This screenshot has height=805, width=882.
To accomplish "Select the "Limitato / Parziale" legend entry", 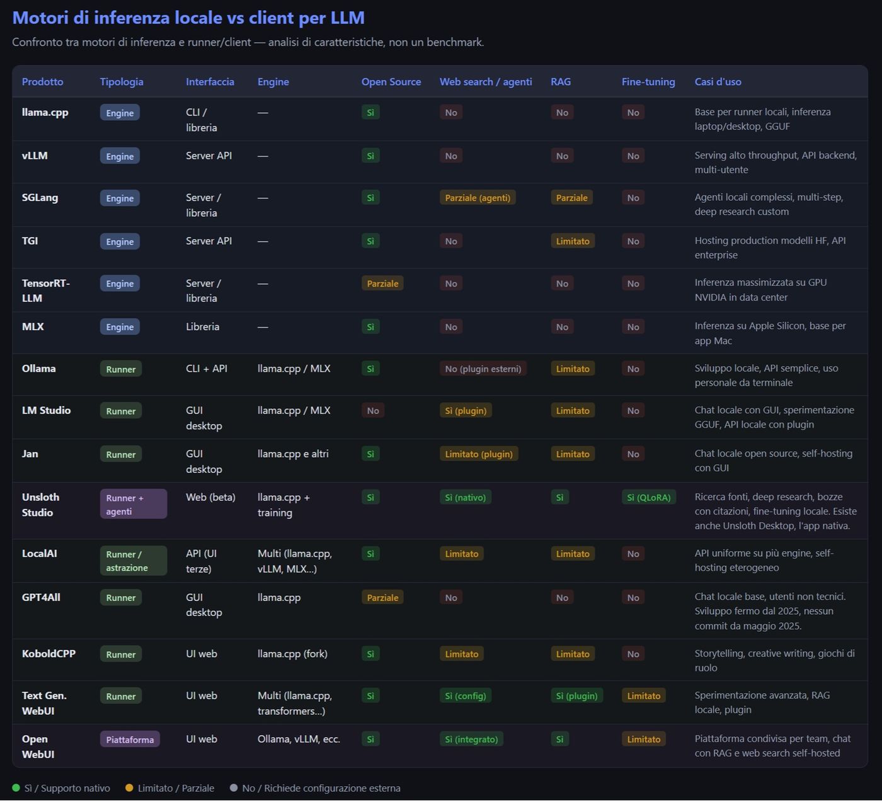I will coord(170,788).
